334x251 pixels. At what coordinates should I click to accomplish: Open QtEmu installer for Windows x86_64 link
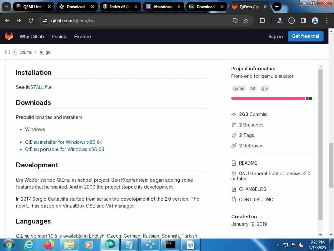[64, 142]
